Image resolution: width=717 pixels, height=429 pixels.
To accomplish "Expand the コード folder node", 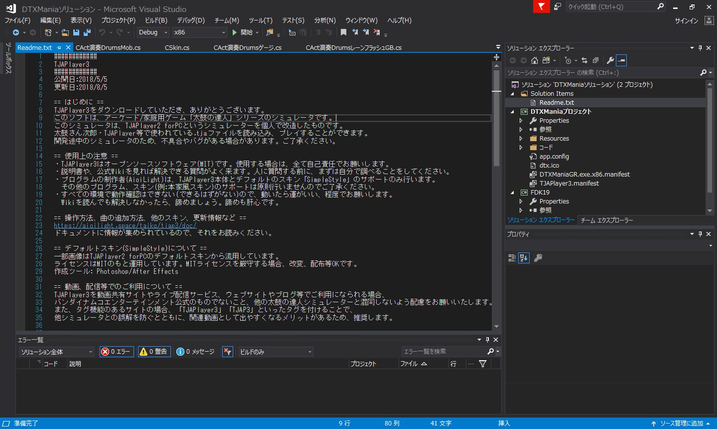I will (521, 148).
